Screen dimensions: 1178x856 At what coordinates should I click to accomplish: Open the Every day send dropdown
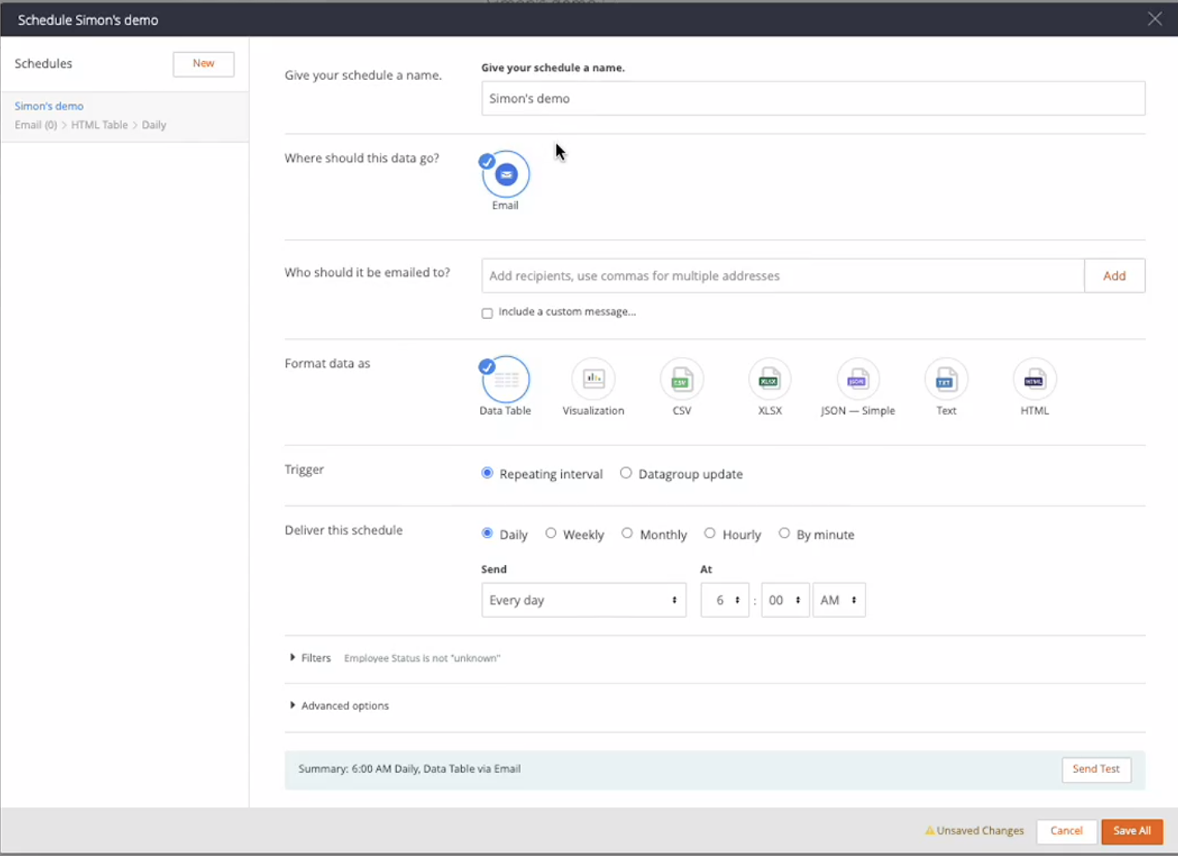pyautogui.click(x=583, y=600)
